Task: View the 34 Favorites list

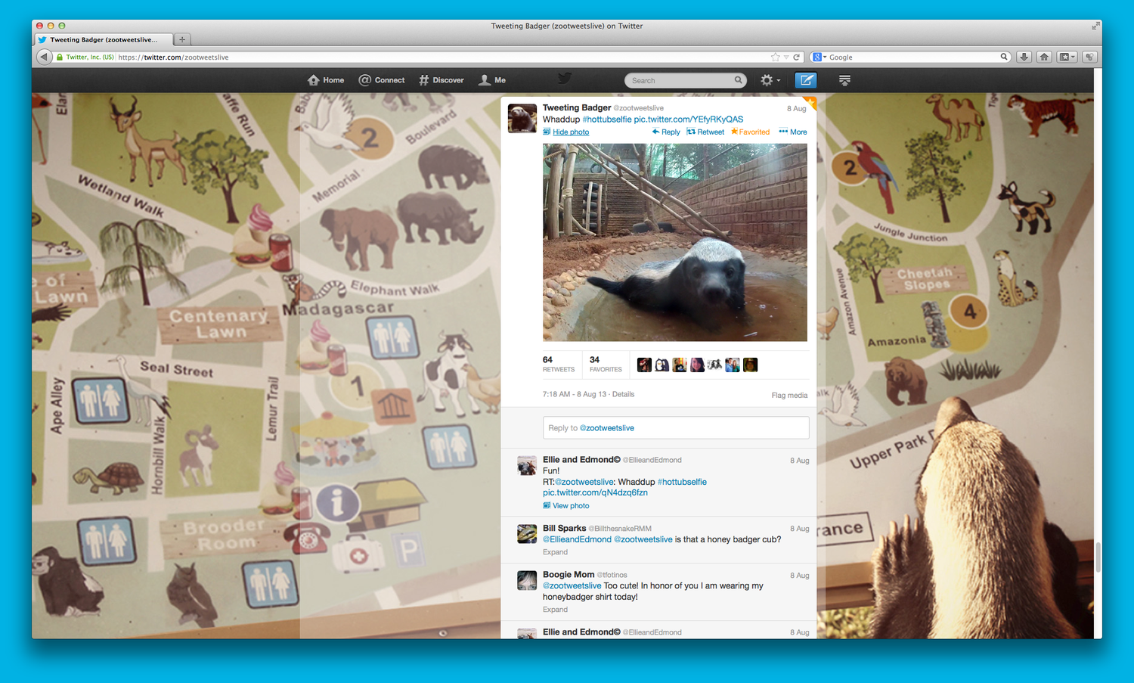Action: pyautogui.click(x=606, y=365)
